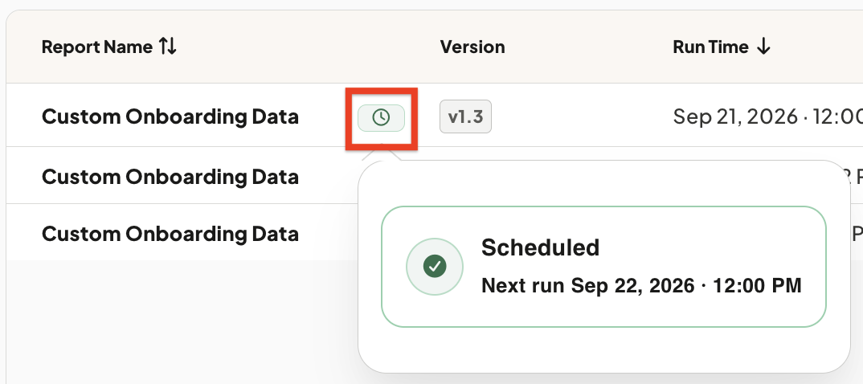Viewport: 863px width, 384px height.
Task: Click the Next run Sep 22, 2026 text
Action: [x=587, y=286]
